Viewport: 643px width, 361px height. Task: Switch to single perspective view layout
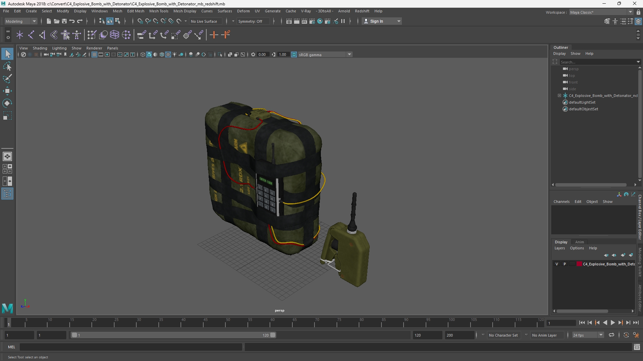click(7, 156)
